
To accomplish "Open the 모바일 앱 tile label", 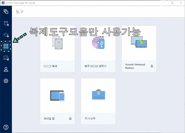I will (x=49, y=118).
